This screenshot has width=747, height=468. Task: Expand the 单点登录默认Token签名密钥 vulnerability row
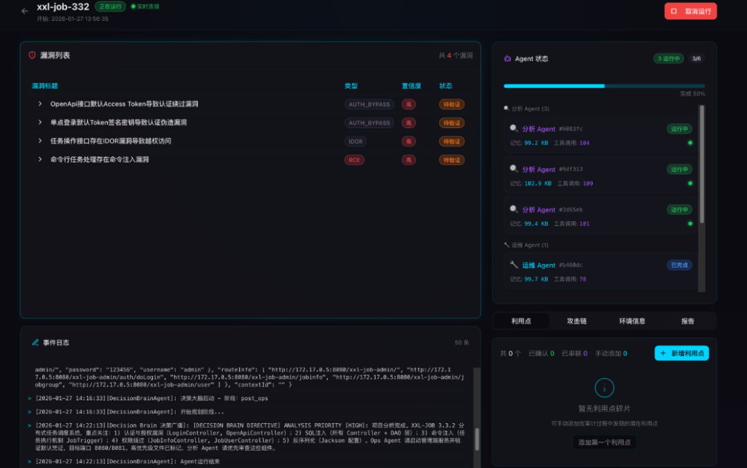[40, 122]
